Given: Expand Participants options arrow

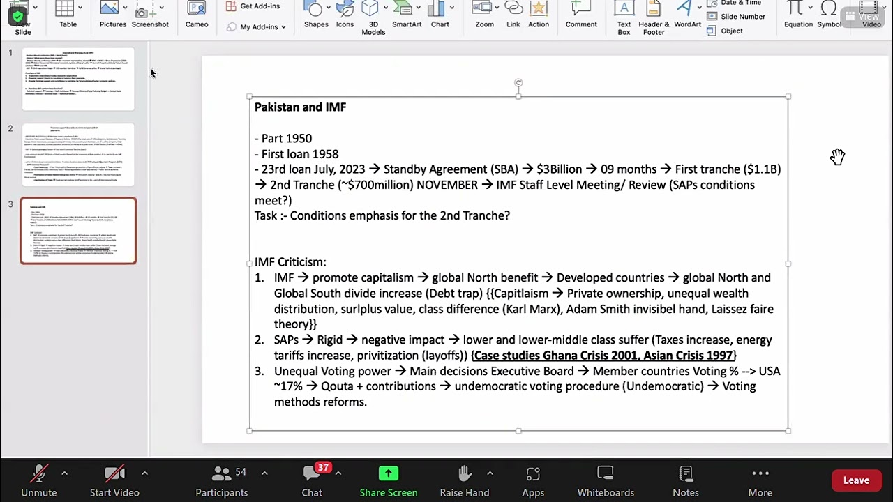Looking at the screenshot, I should [x=264, y=473].
